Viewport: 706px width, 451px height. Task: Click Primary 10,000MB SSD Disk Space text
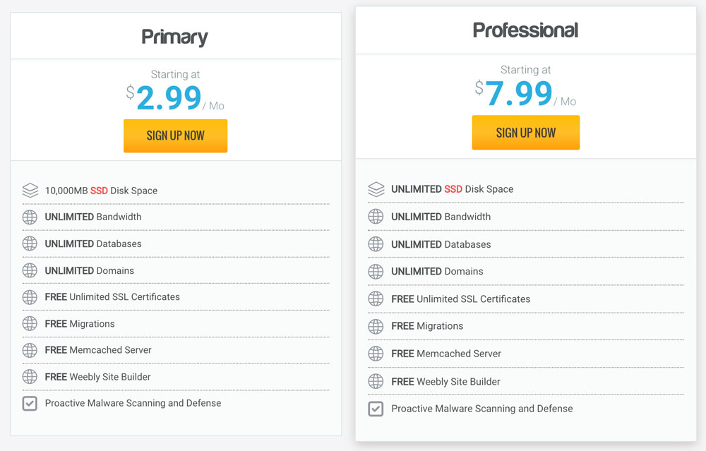point(101,191)
